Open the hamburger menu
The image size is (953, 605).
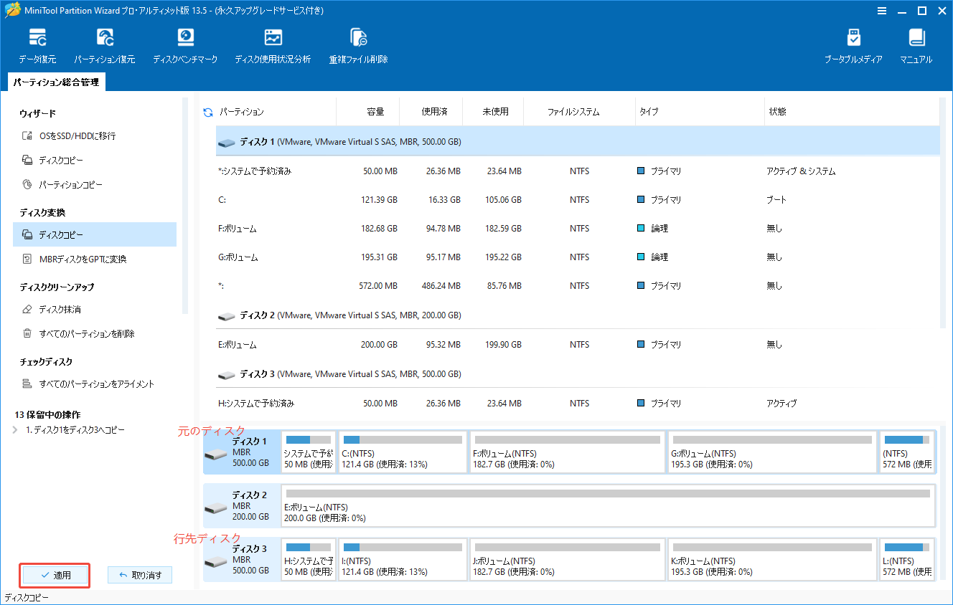click(x=881, y=11)
